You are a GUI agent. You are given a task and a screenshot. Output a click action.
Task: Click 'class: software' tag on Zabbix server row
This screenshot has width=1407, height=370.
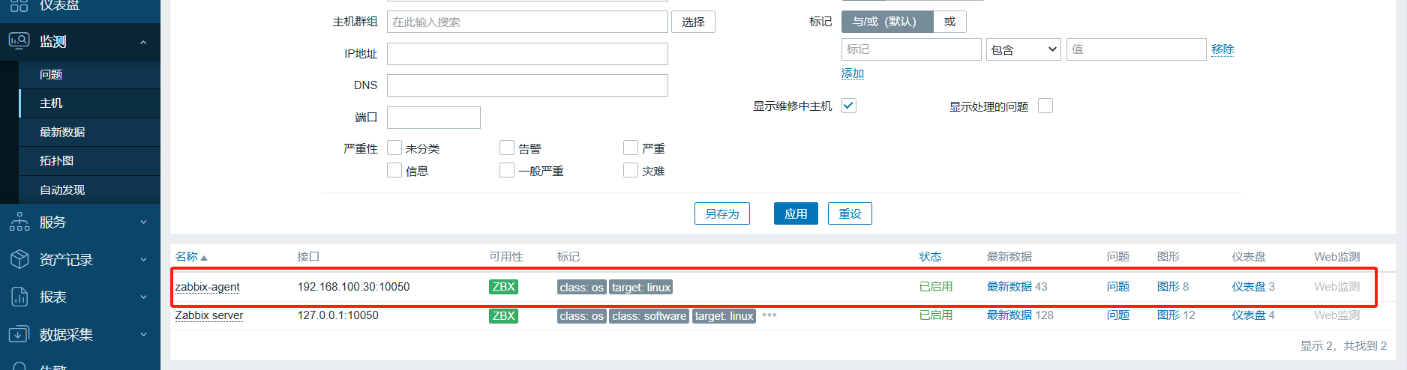(649, 316)
